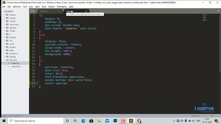Click the h1 selector text
The height and width of the screenshot is (124, 221).
pyautogui.click(x=40, y=61)
